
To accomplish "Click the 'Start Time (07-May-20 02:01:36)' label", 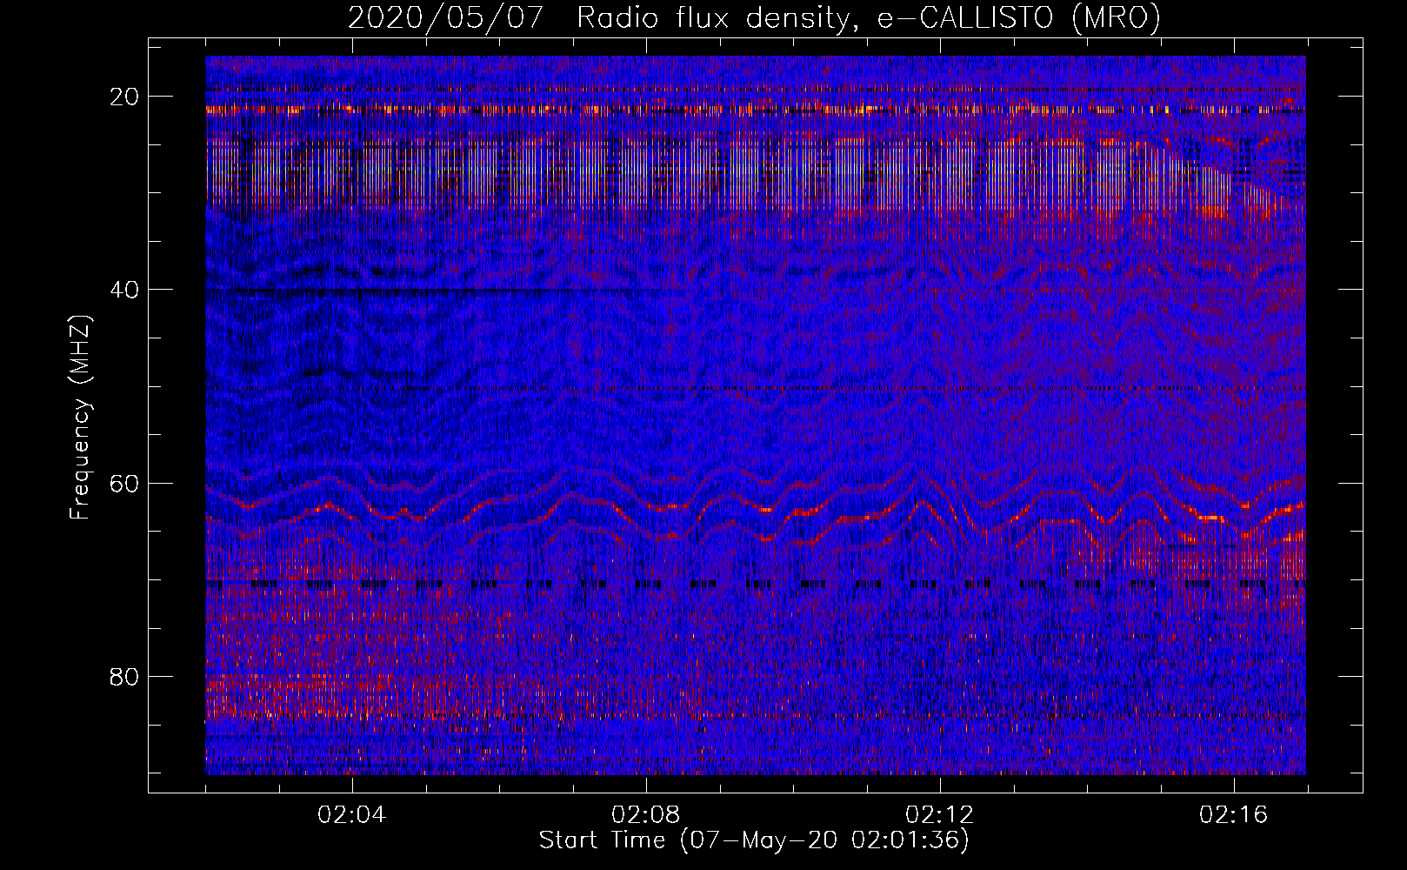I will 753,840.
